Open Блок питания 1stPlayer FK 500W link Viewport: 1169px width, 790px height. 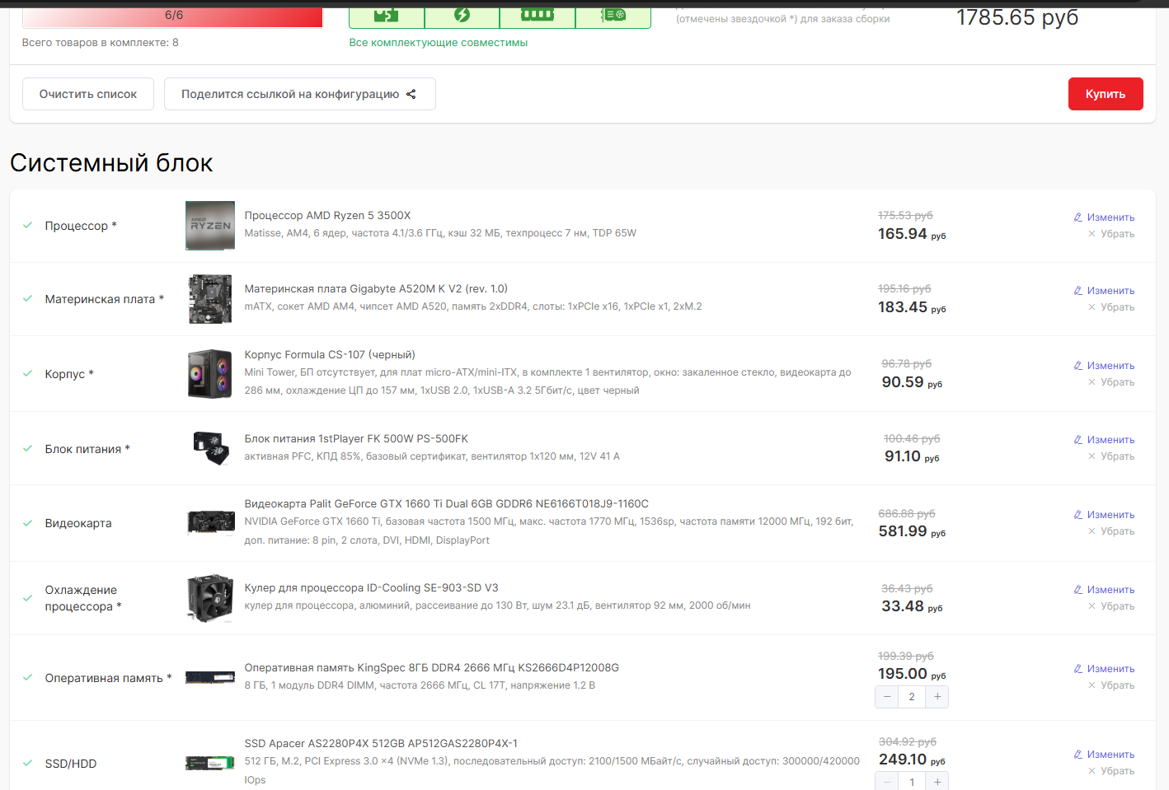[x=356, y=438]
